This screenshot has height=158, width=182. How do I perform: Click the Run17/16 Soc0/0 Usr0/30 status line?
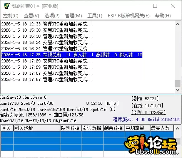27,103
